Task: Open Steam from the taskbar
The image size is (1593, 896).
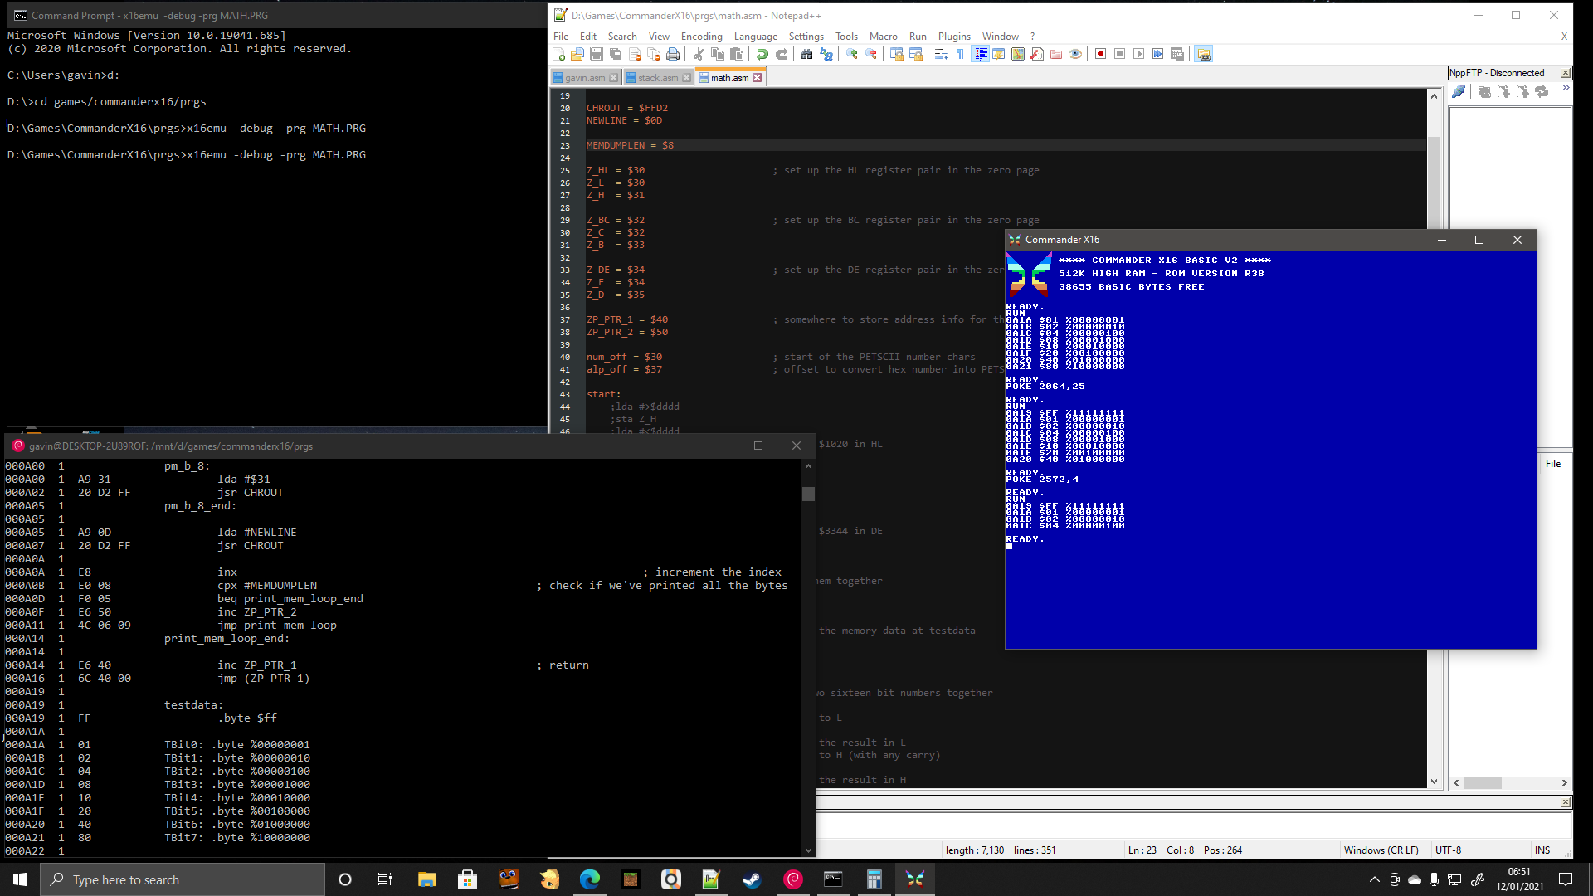Action: [752, 879]
